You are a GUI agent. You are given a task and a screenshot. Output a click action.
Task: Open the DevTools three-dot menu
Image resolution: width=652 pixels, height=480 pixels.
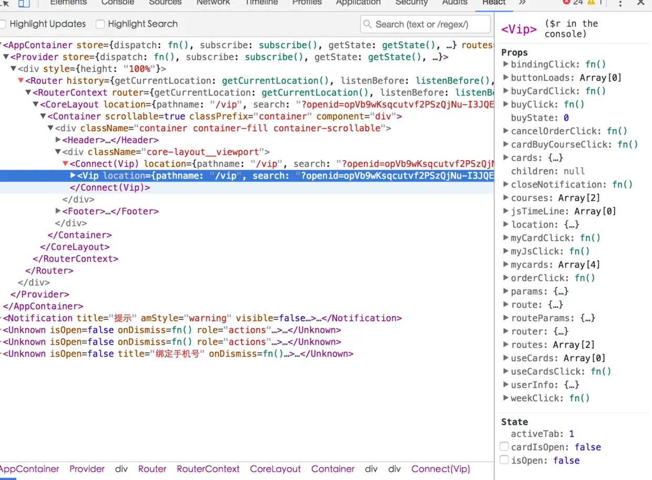click(620, 3)
